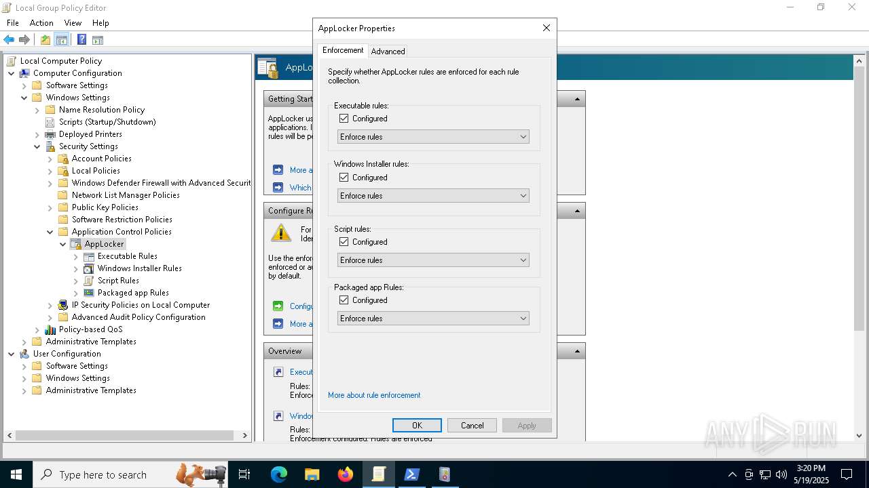Click the Forward arrow toolbar icon
Image resolution: width=869 pixels, height=488 pixels.
(x=24, y=40)
